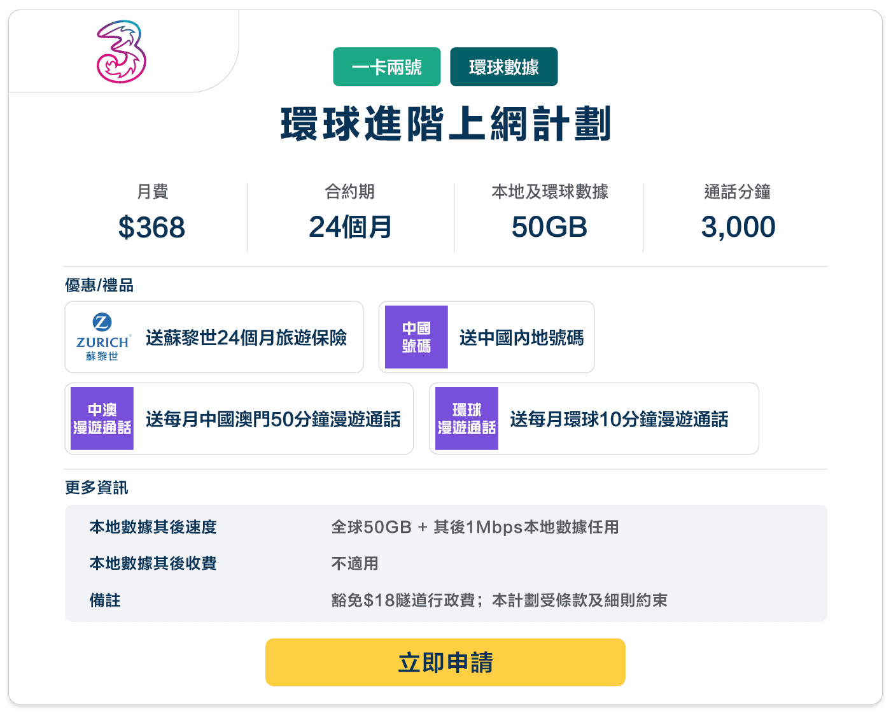Screen dimensions: 891x720
Task: Click the $368 monthly fee value
Action: coord(151,227)
